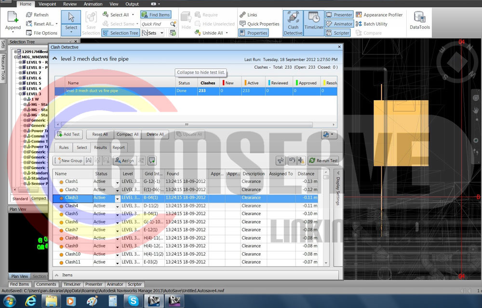
Task: Expand the Items section at the bottom
Action: tap(56, 275)
